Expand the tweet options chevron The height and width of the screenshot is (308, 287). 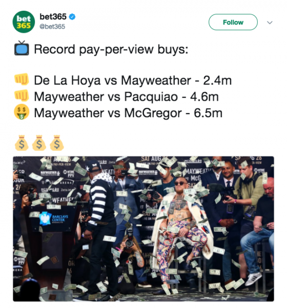click(x=270, y=23)
